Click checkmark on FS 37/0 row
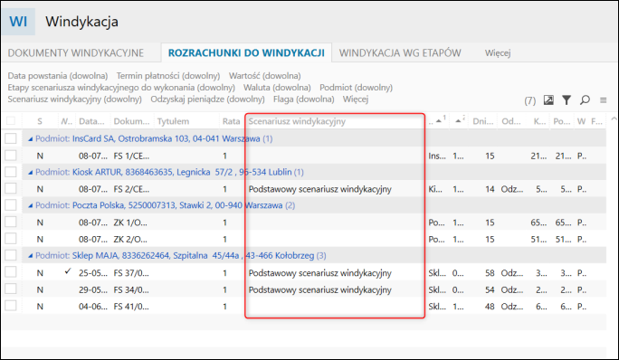 68,271
